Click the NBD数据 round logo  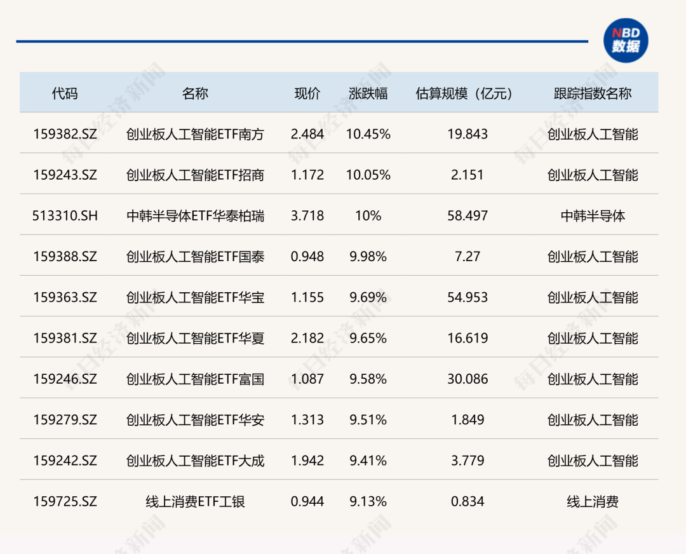click(625, 40)
